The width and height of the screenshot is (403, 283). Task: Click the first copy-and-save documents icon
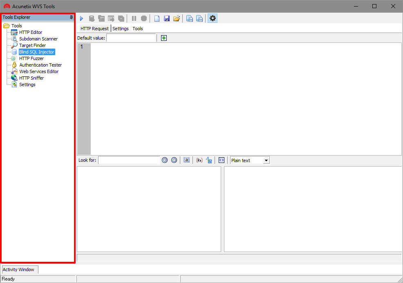click(x=190, y=18)
